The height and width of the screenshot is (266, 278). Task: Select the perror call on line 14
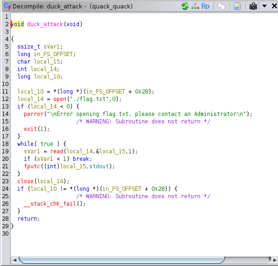(34, 114)
